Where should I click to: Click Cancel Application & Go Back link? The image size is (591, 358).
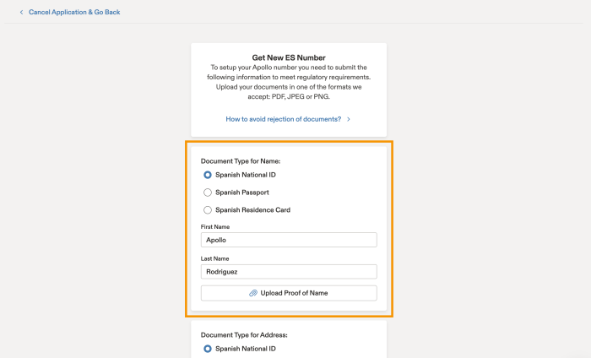(74, 12)
